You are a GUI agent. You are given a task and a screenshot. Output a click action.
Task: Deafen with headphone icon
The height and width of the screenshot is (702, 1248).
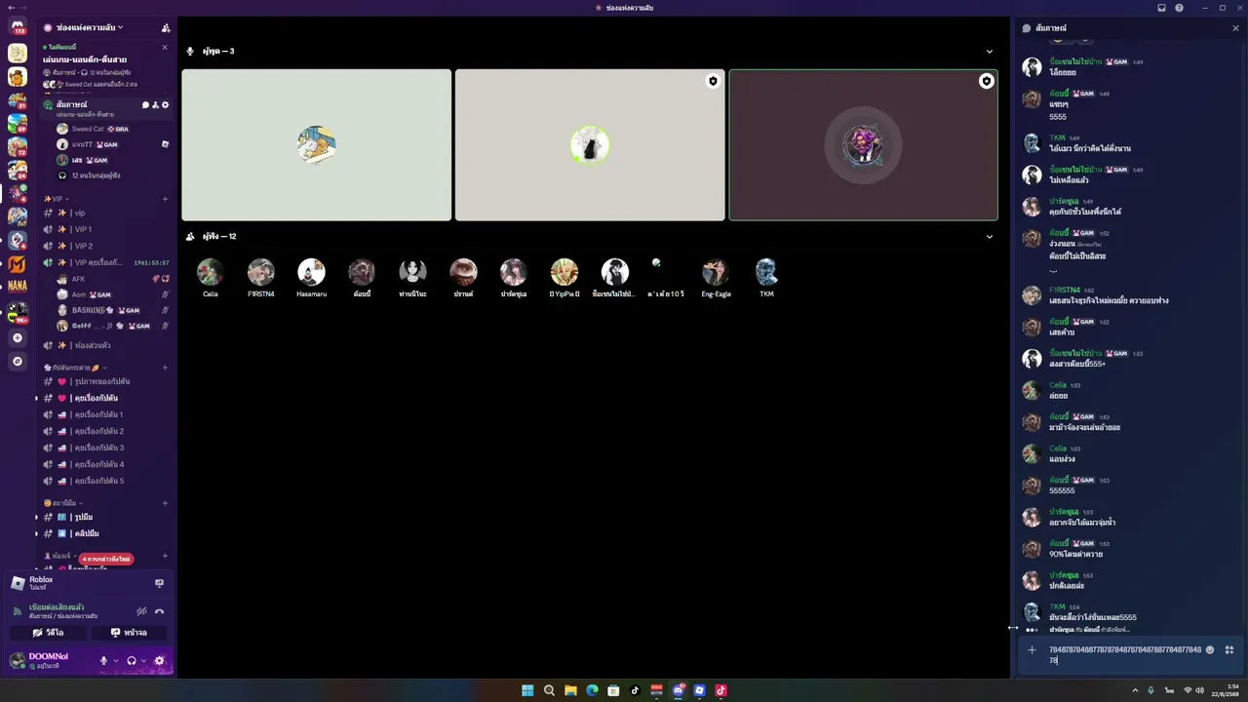132,661
